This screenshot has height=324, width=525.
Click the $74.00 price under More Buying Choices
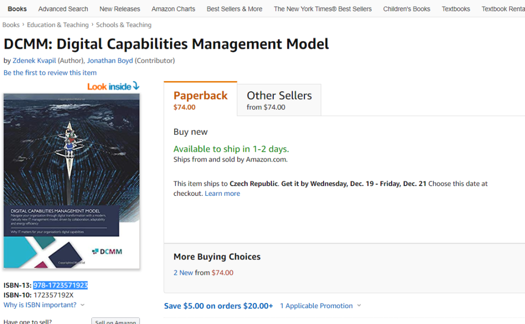pos(223,273)
